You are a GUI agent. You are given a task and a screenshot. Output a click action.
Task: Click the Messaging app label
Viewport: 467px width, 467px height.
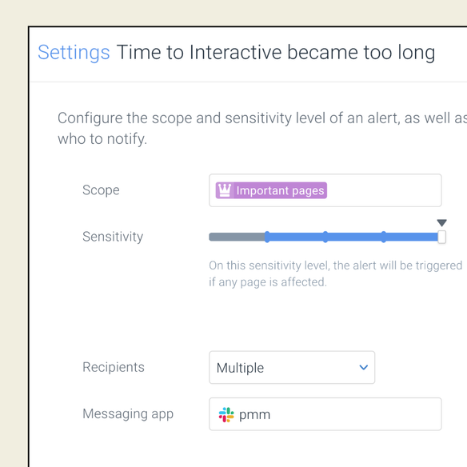click(128, 414)
